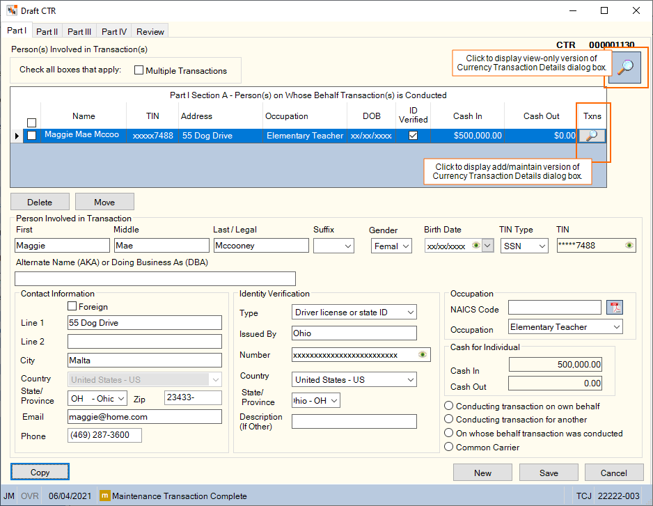The width and height of the screenshot is (653, 506).
Task: Show Birth Date using the eye icon
Action: (475, 245)
